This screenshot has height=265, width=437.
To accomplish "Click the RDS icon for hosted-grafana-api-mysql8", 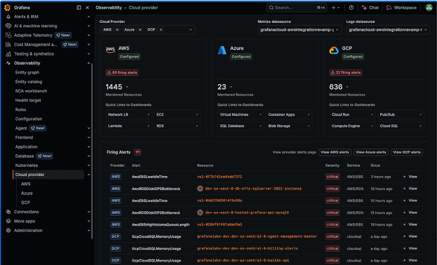I will pos(200,212).
